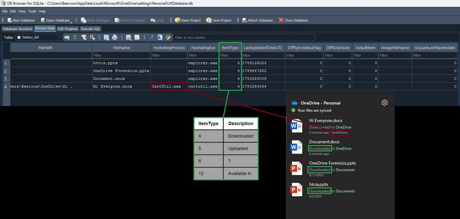Open Documents link under htcia.pptx
The image size is (460, 219).
pyautogui.click(x=345, y=191)
